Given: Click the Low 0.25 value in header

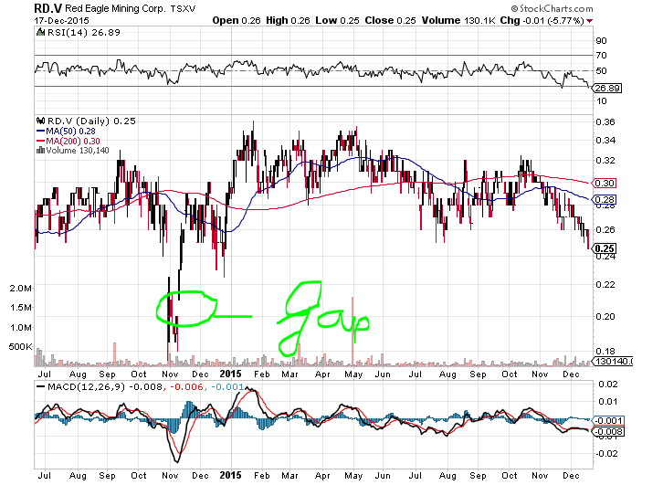Looking at the screenshot, I should 337,20.
